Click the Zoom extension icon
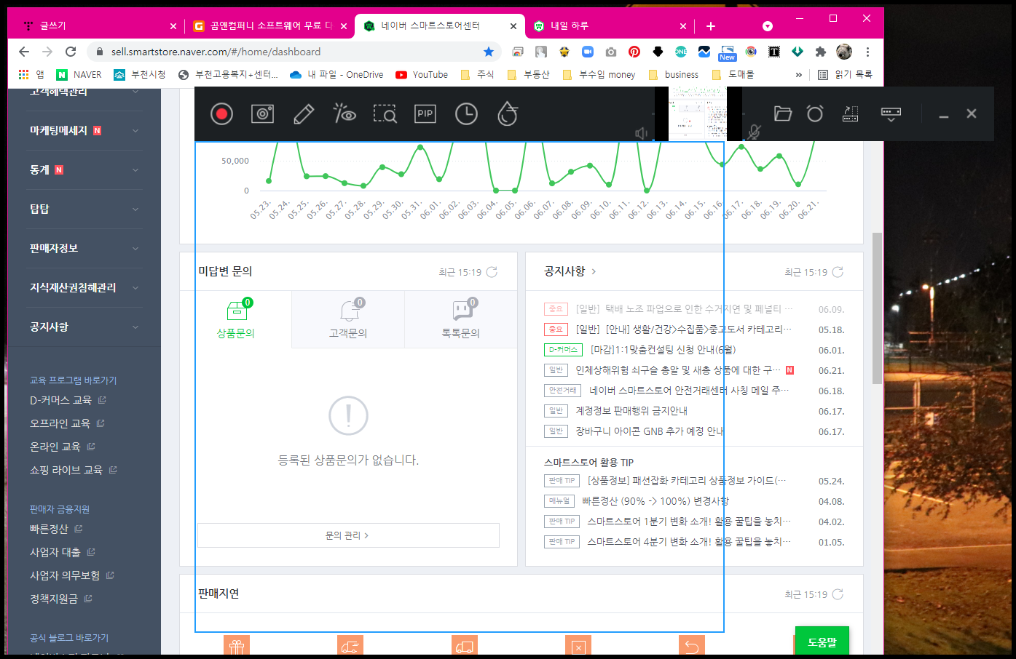The image size is (1016, 659). pyautogui.click(x=588, y=52)
